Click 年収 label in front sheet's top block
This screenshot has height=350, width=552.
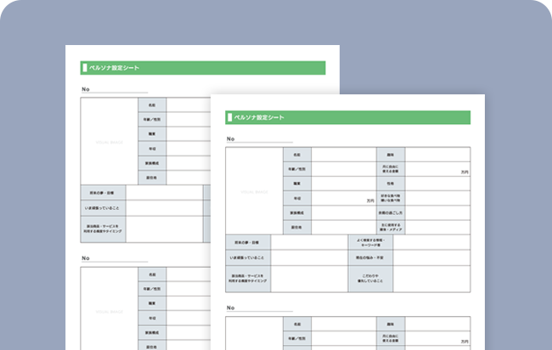297,198
